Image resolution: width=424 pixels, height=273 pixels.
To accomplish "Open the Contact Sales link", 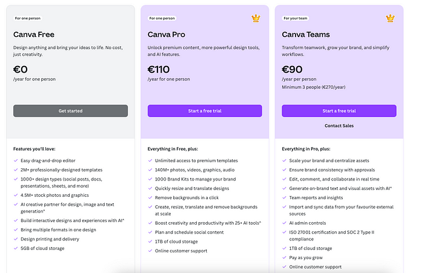I will (339, 126).
